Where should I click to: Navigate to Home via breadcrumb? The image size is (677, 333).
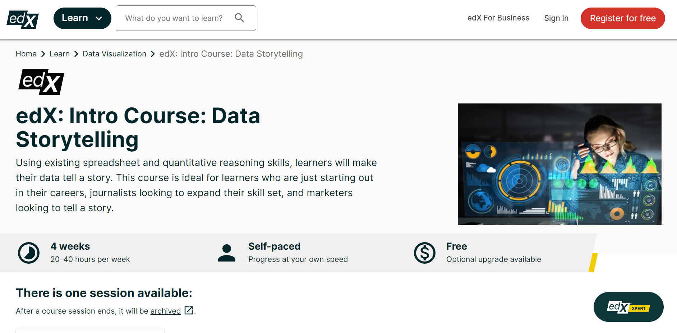26,54
